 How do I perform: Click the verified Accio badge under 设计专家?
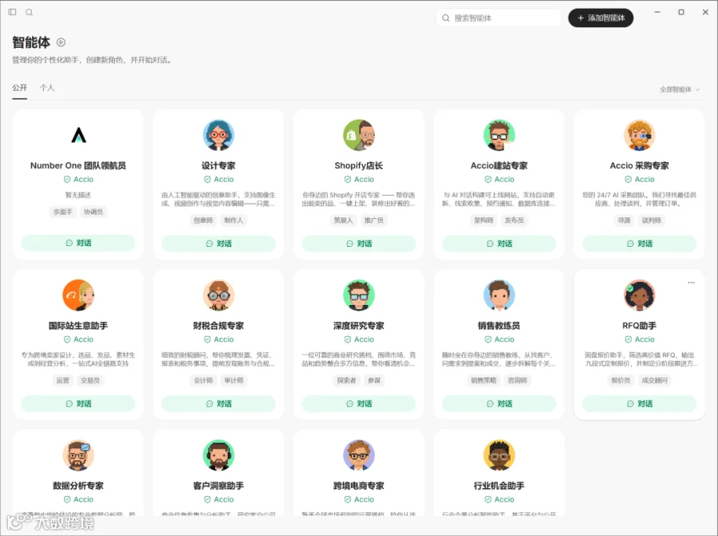click(219, 179)
